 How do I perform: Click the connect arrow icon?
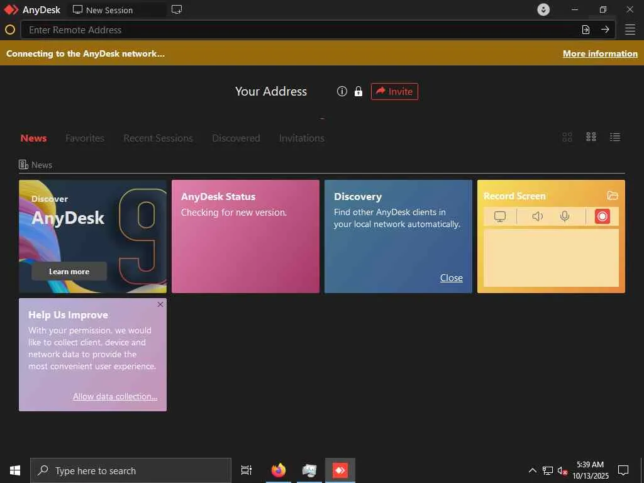tap(605, 30)
